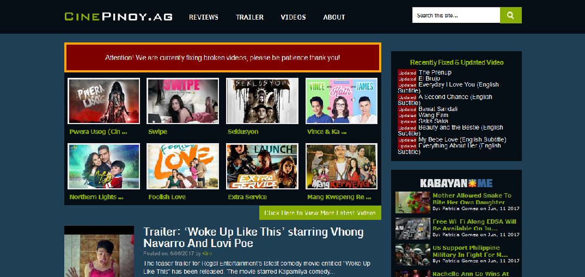Open the About page menu item
Viewport: 585px width, 277px height.
tap(334, 17)
